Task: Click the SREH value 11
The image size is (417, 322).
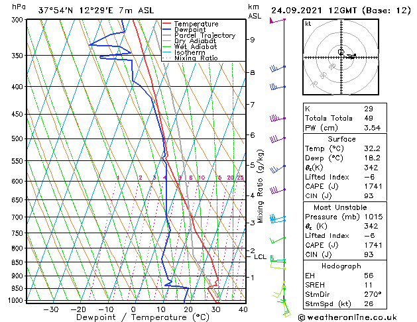Action: (x=369, y=285)
